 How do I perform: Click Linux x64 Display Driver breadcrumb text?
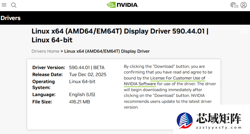[x=107, y=51]
